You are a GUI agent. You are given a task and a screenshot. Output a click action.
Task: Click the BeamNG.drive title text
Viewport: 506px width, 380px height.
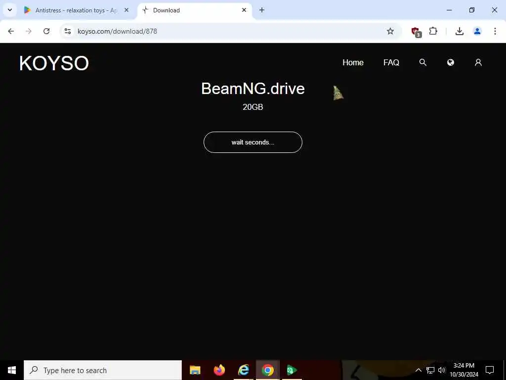tap(253, 89)
